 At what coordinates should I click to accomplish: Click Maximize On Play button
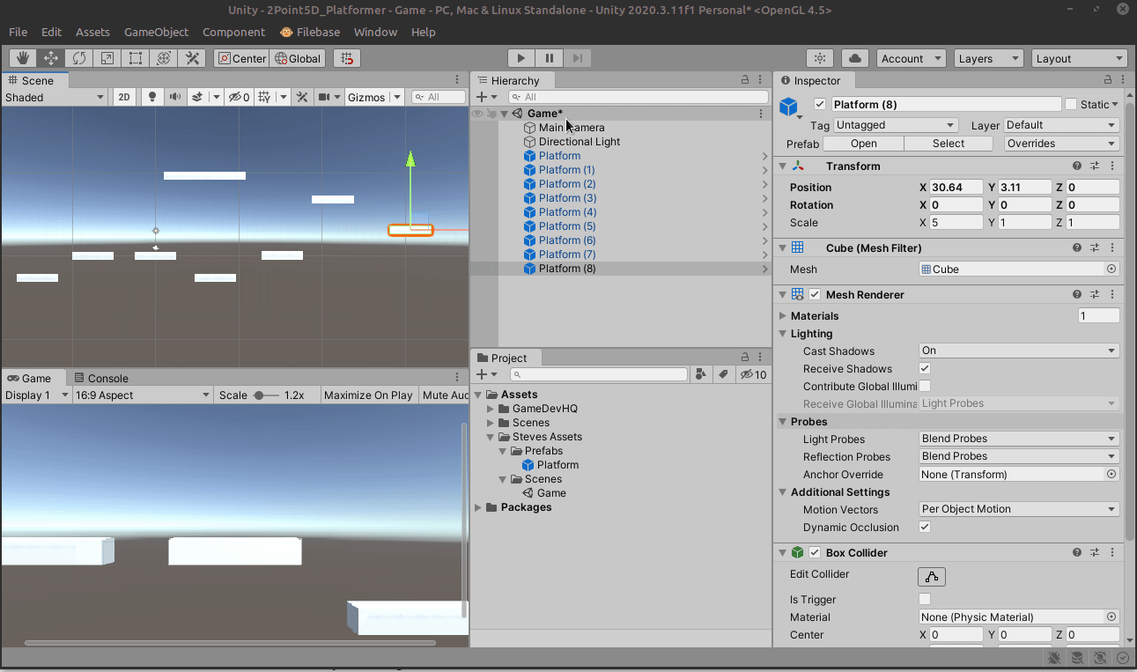(x=368, y=395)
